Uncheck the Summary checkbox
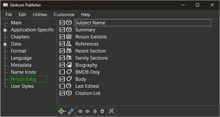The image size is (220, 117). tap(62, 30)
